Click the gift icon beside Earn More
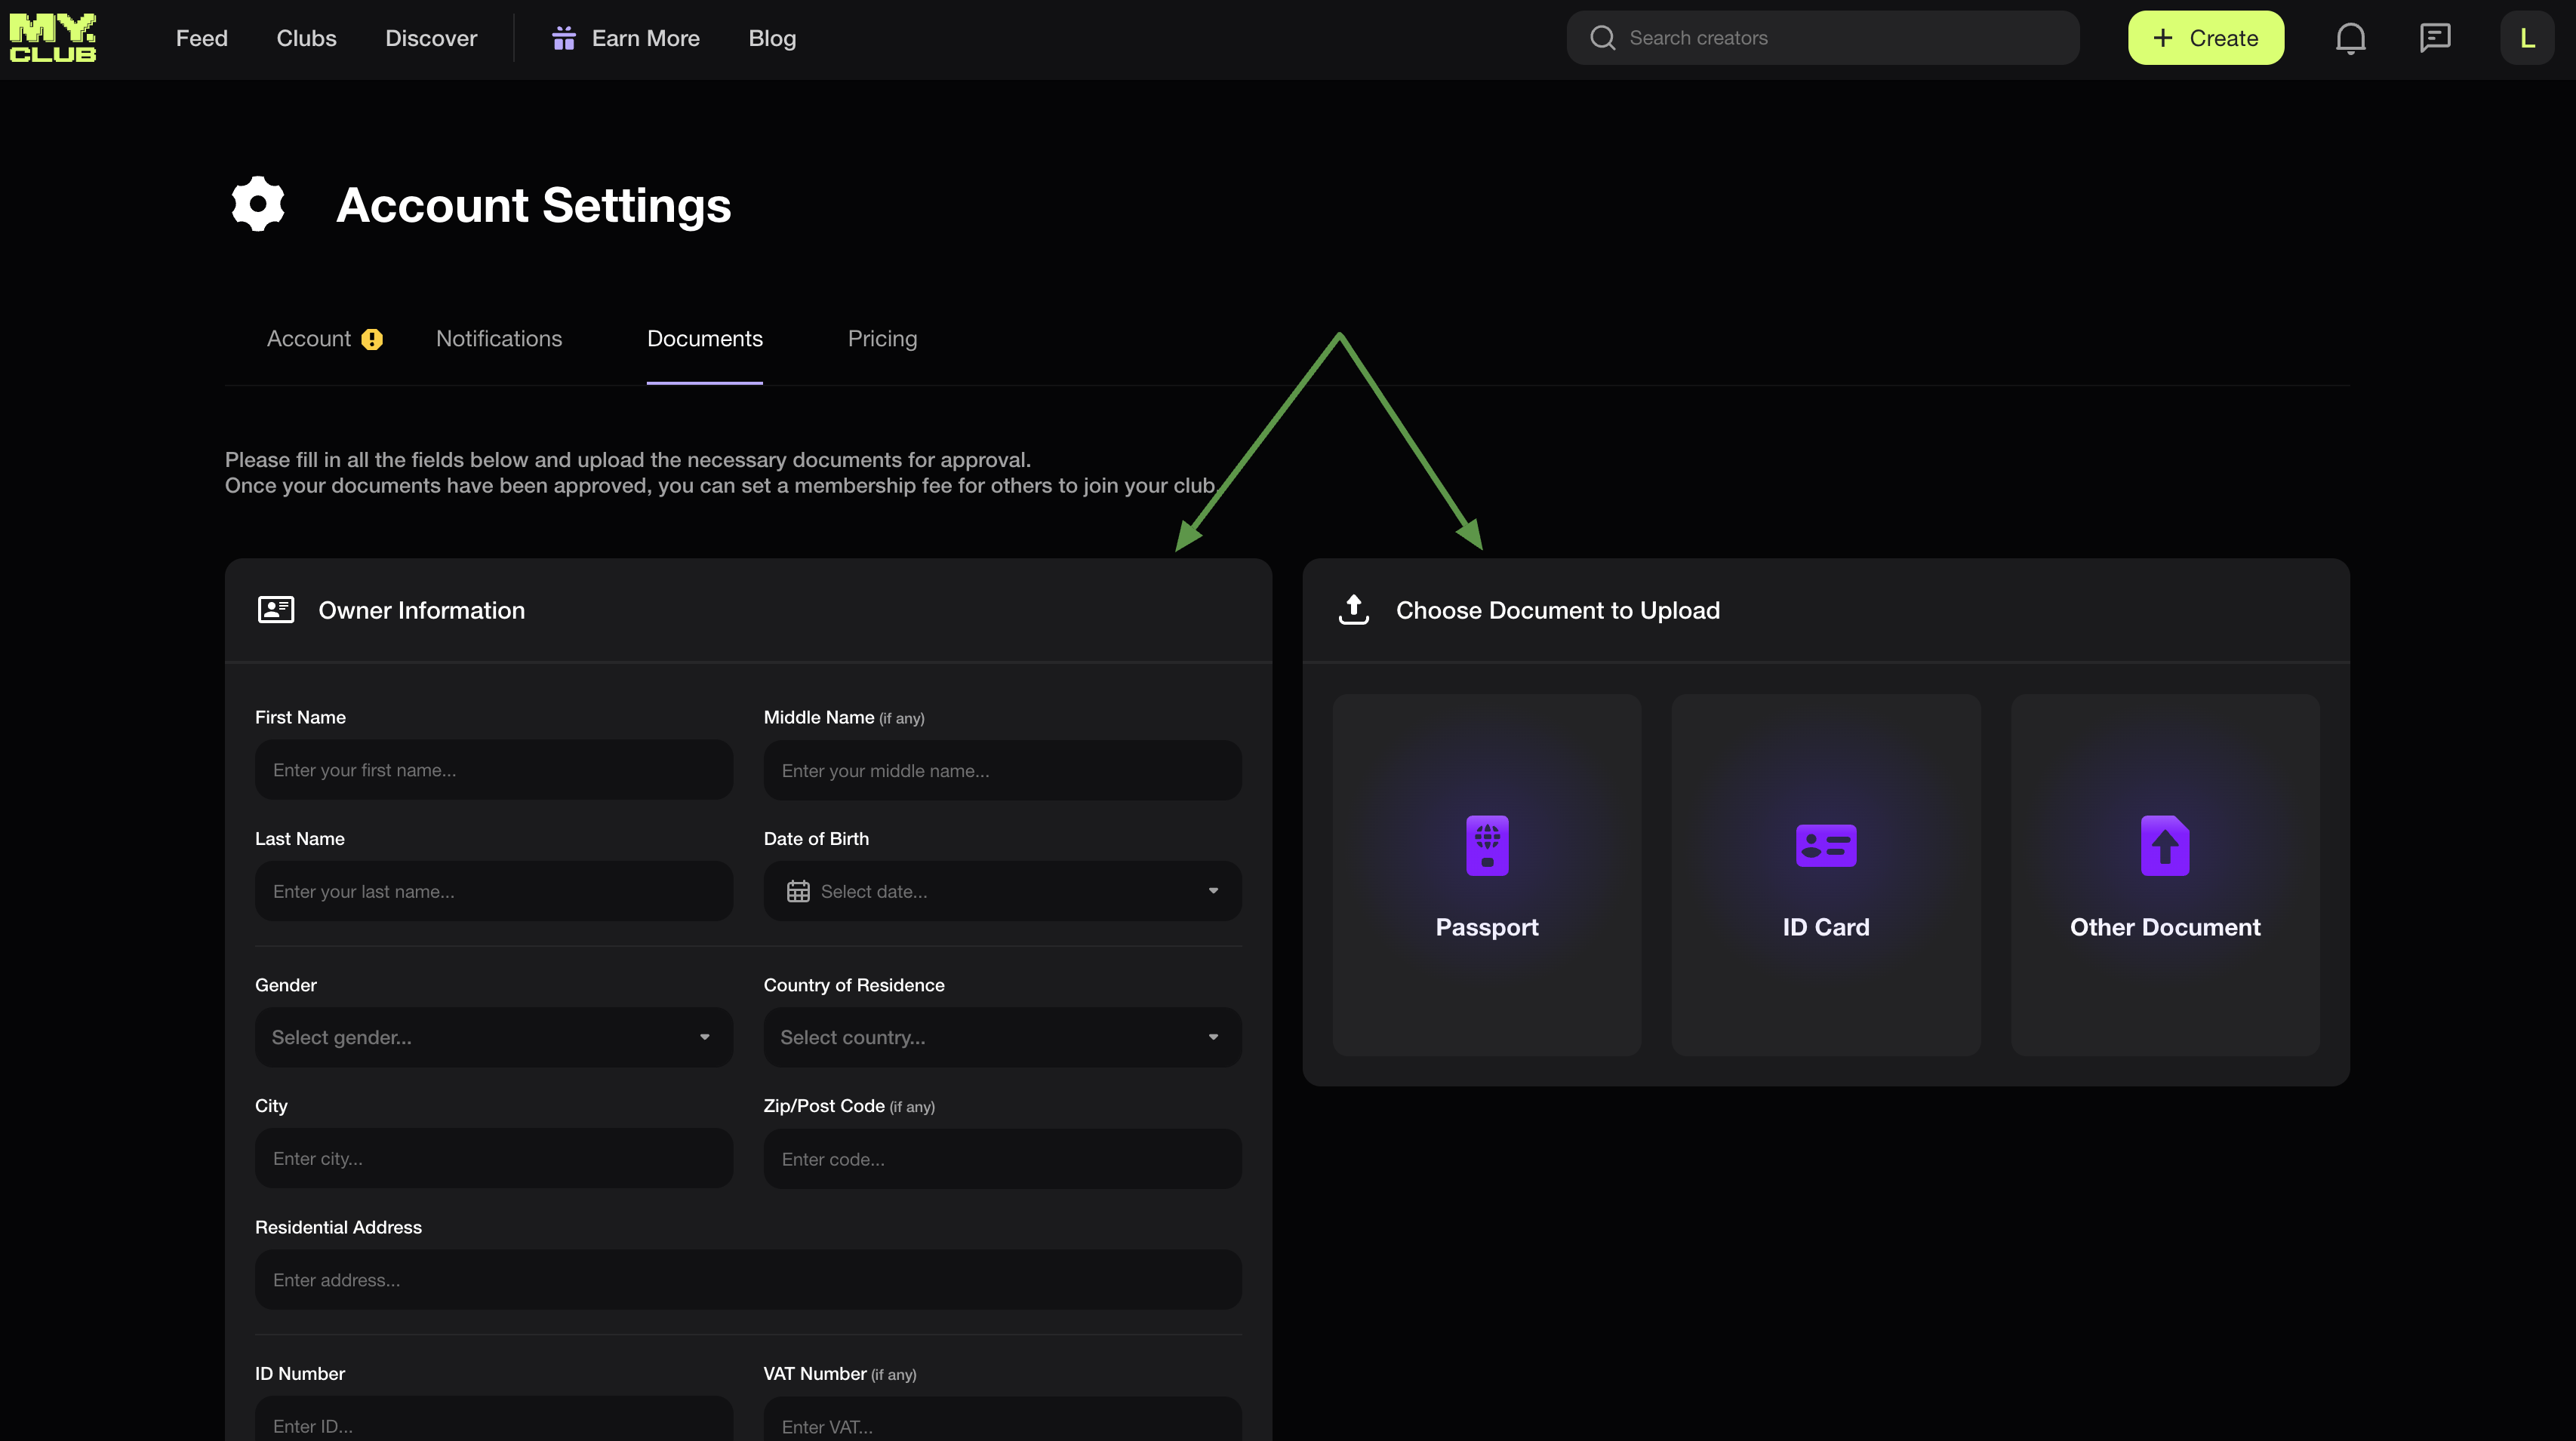 (564, 38)
